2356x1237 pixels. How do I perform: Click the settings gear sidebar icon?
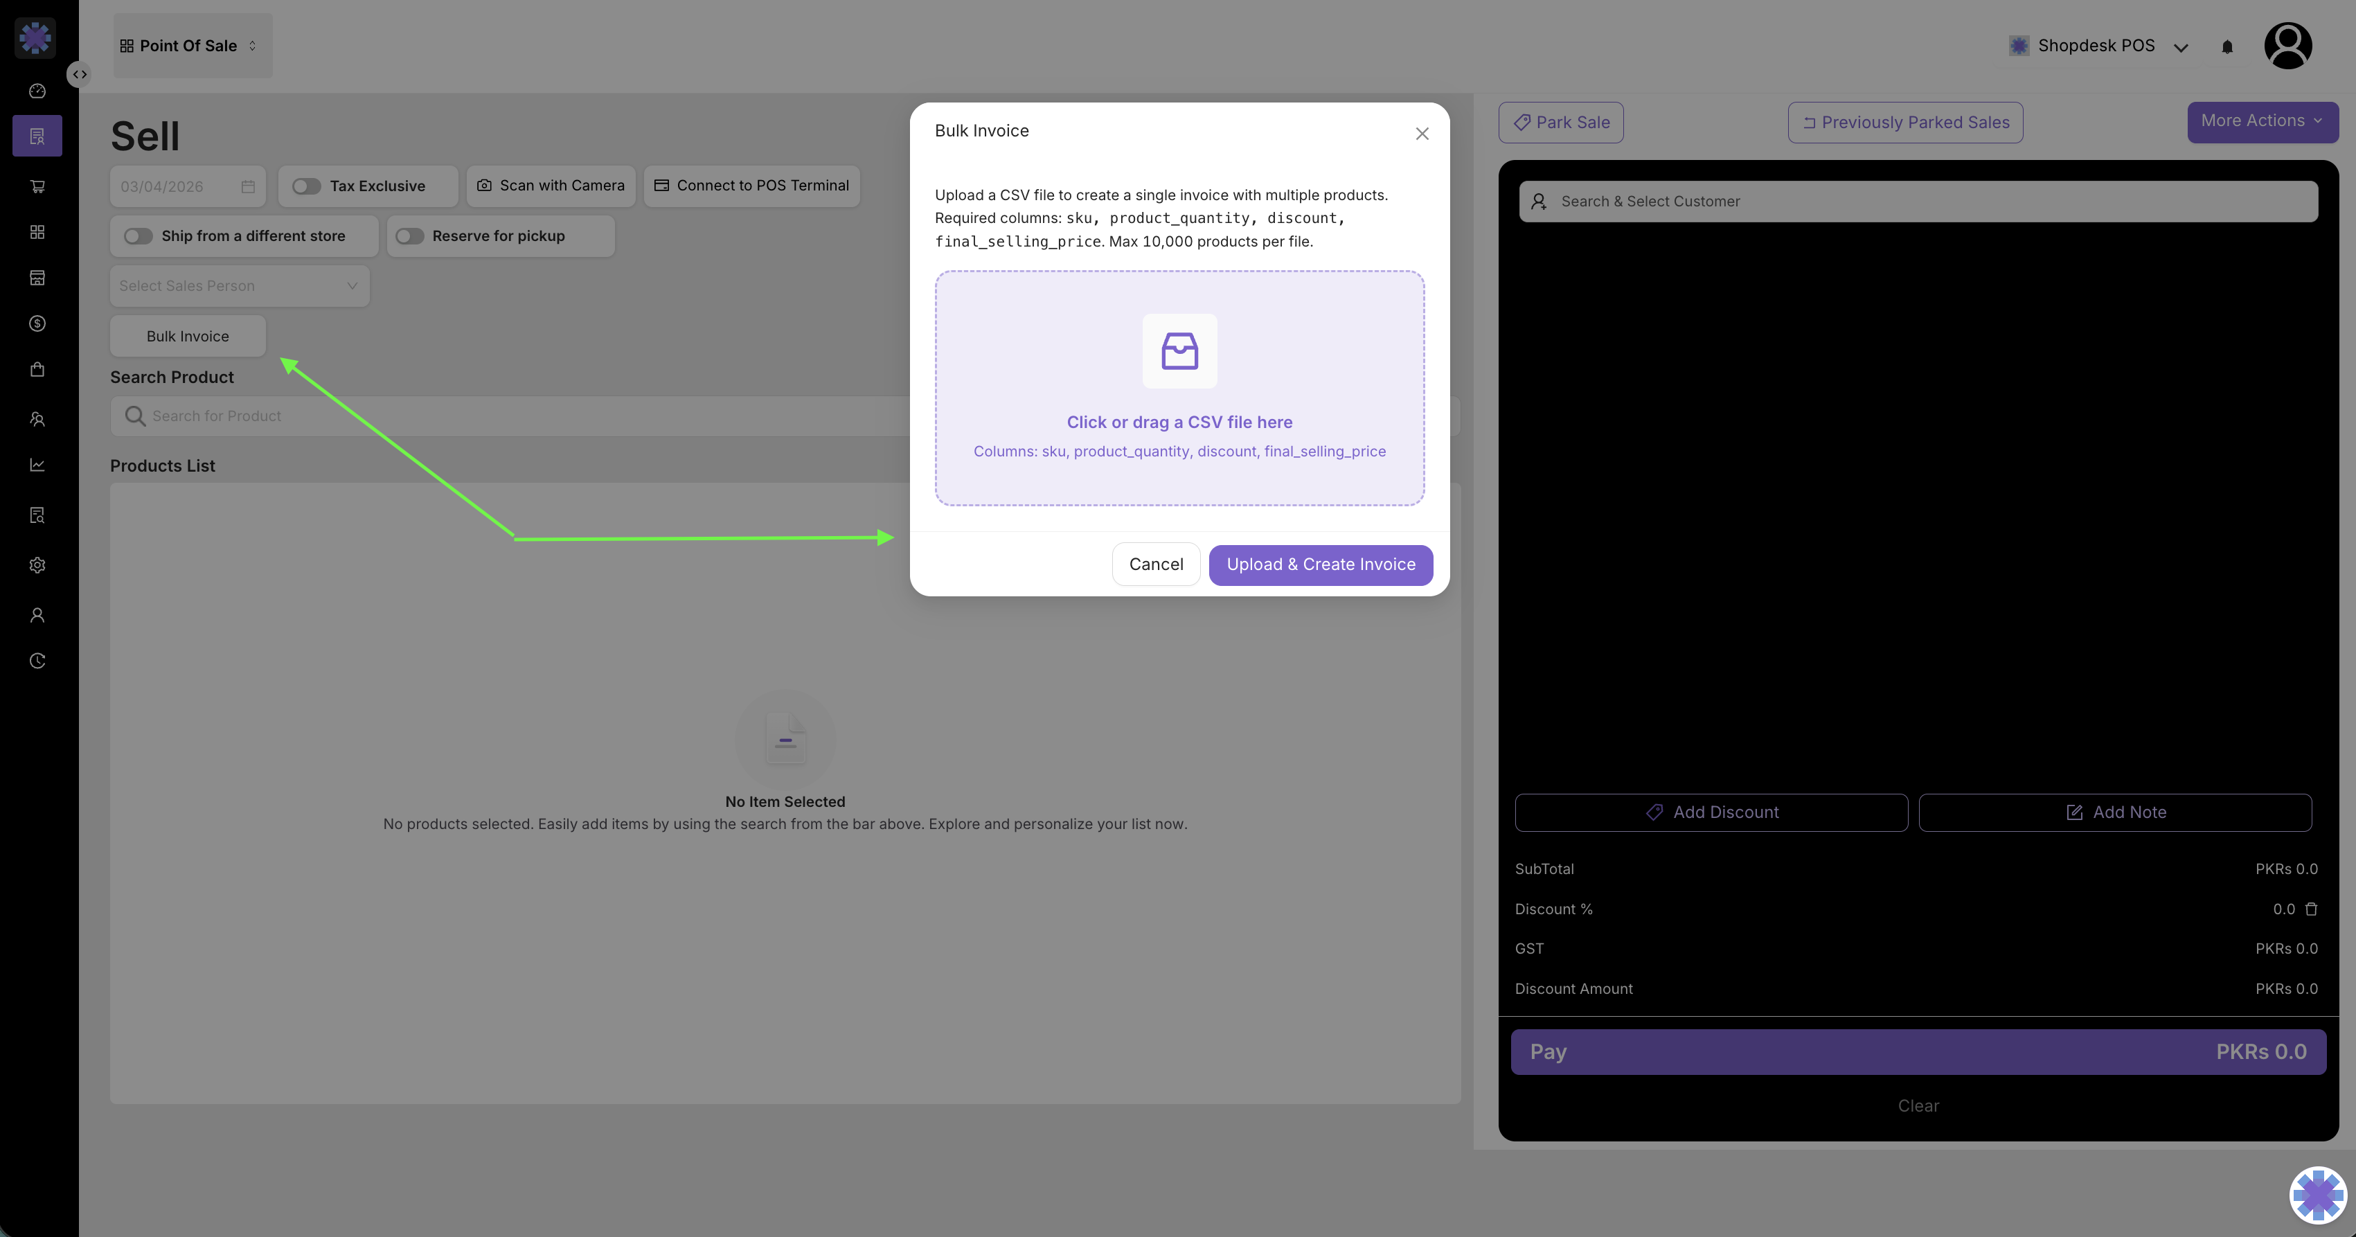(37, 565)
